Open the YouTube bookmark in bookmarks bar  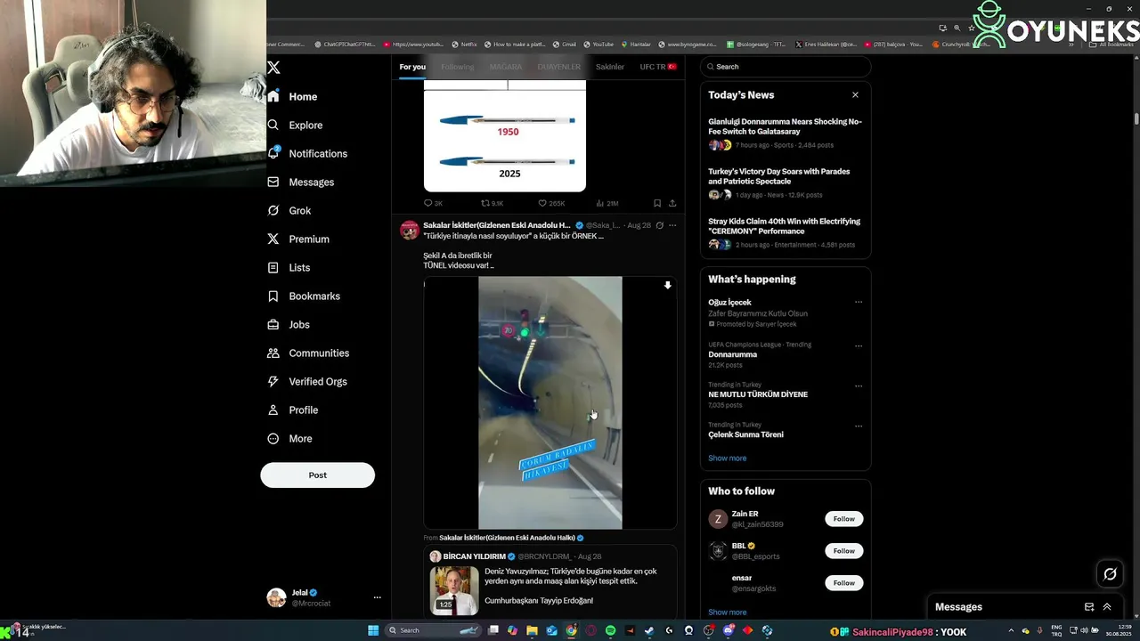[x=598, y=45]
